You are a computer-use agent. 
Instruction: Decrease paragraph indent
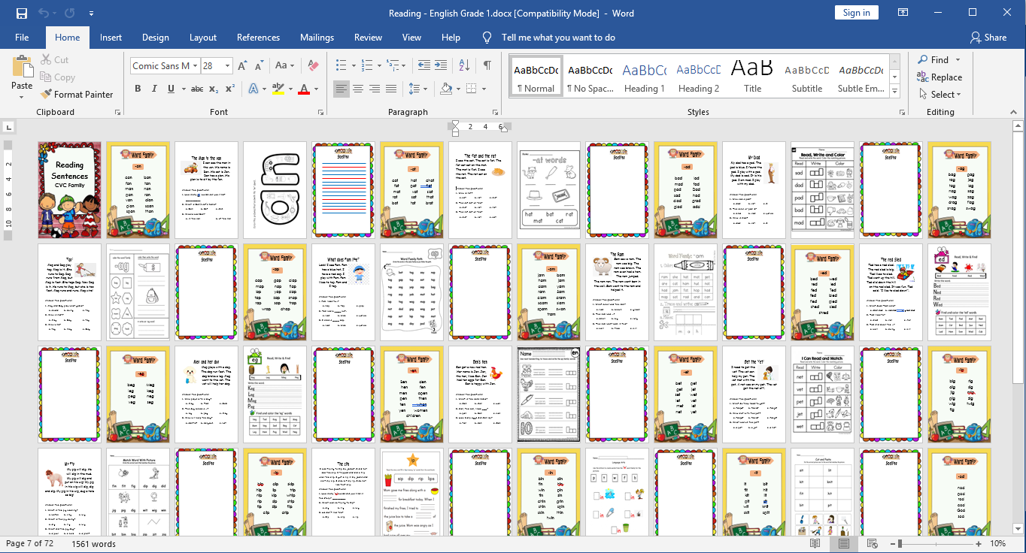[x=424, y=66]
